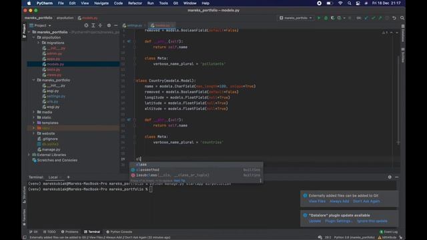
Task: Expand the templates folder
Action: tap(34, 123)
